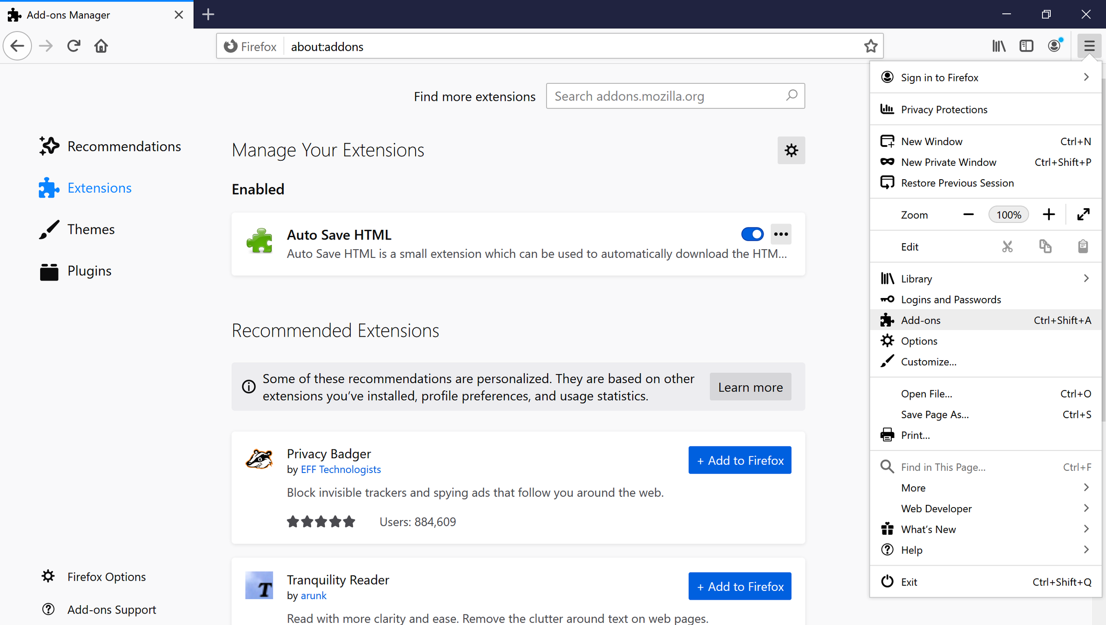
Task: Disable the Auto Save HTML extension toggle
Action: coord(753,234)
